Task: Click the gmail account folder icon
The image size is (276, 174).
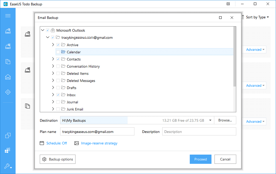Action: [x=58, y=37]
